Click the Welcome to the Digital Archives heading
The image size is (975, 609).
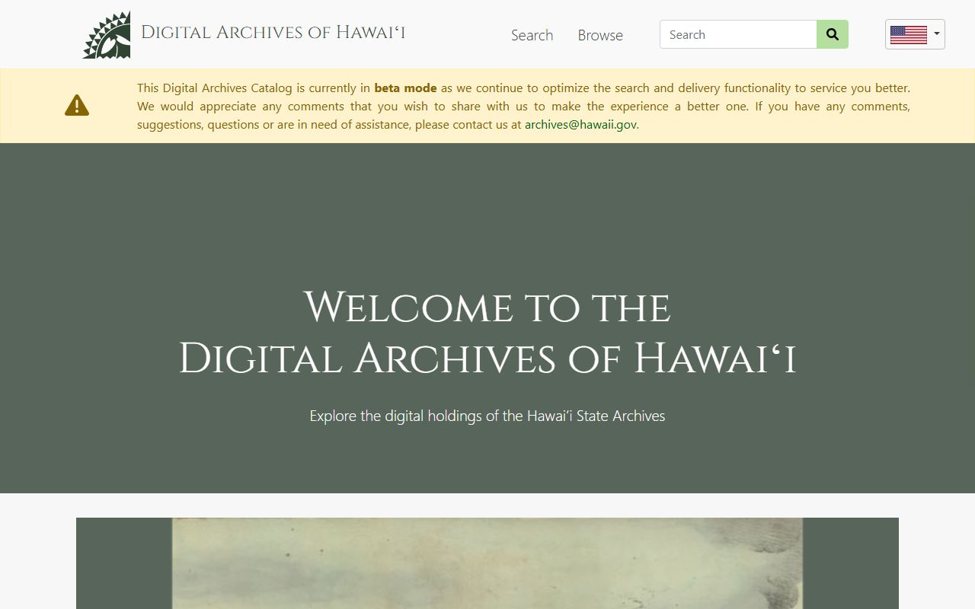pyautogui.click(x=487, y=333)
